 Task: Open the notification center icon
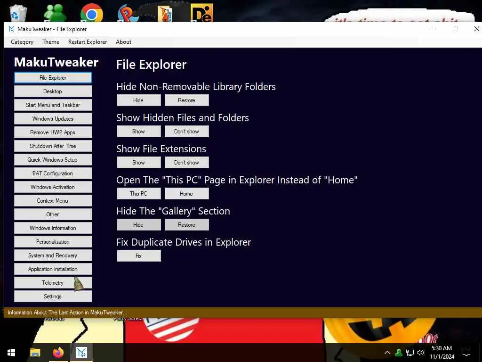[x=466, y=353]
